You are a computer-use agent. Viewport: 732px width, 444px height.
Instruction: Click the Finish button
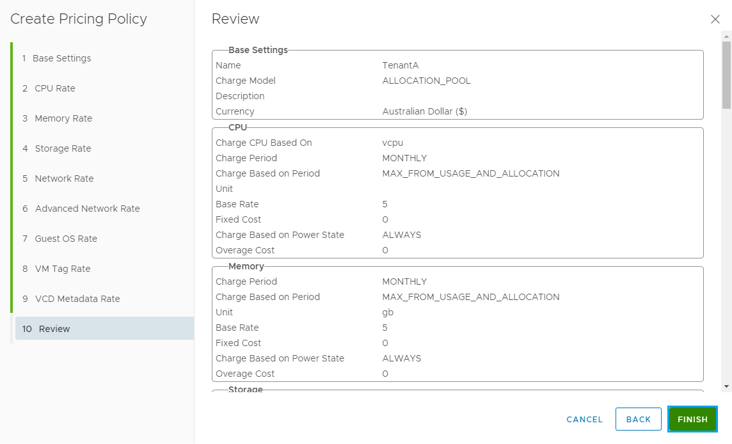point(692,419)
